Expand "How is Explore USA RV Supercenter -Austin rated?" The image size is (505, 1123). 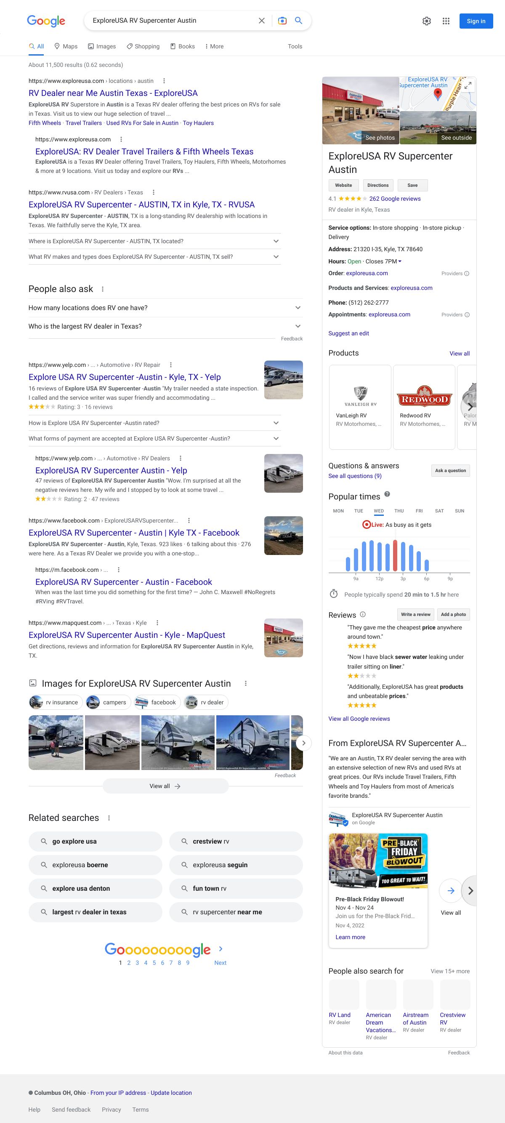[276, 423]
